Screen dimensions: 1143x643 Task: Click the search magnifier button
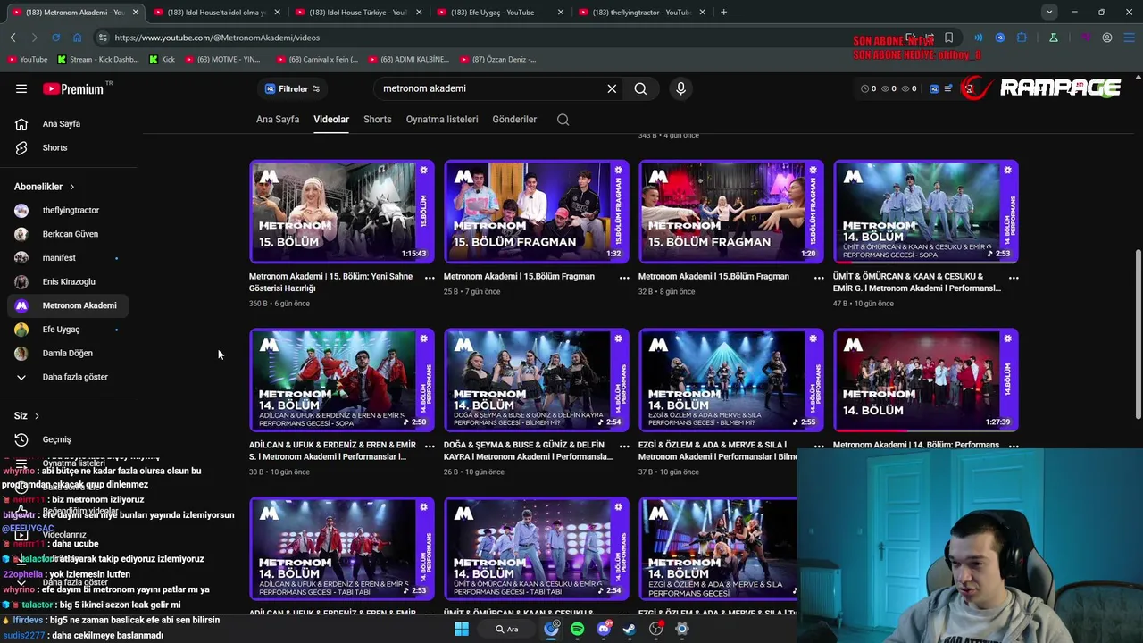point(640,88)
